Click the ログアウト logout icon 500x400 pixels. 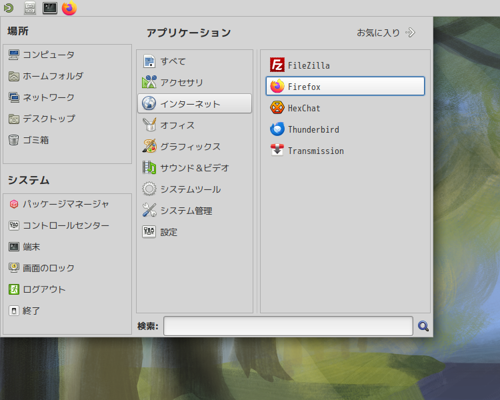tap(14, 289)
